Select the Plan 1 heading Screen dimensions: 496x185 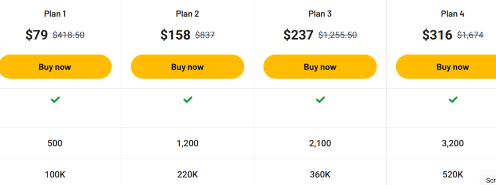coord(55,14)
